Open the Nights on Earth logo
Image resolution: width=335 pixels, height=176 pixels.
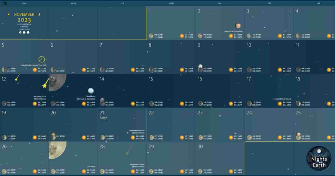tap(319, 158)
